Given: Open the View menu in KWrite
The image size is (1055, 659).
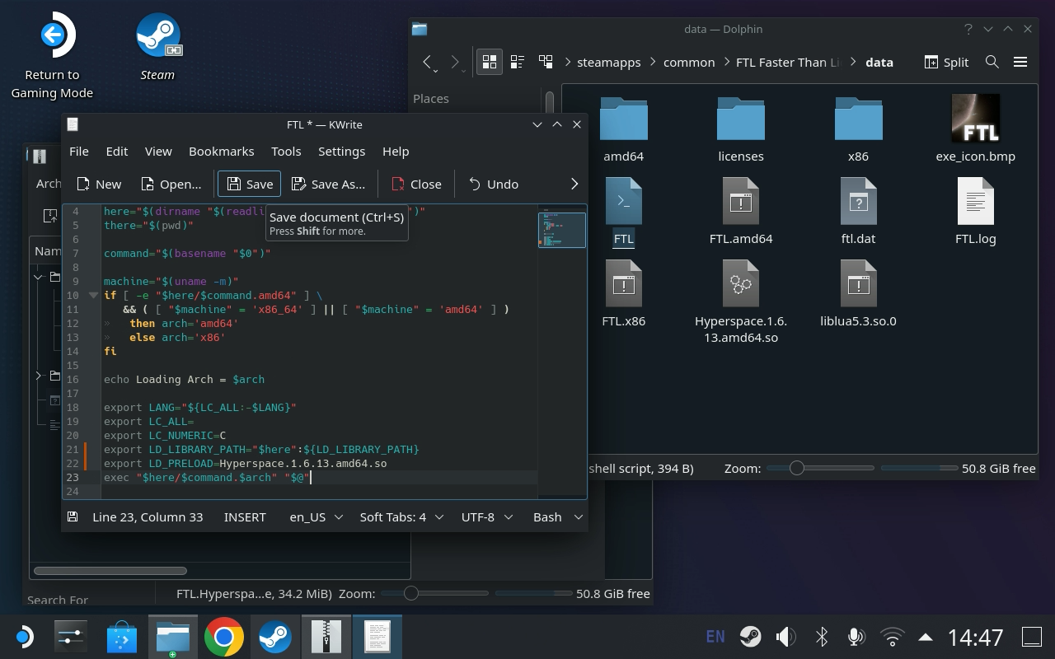Looking at the screenshot, I should (x=158, y=151).
